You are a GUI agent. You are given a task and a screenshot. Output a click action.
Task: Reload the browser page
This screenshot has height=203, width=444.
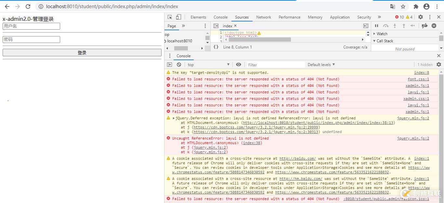click(28, 7)
